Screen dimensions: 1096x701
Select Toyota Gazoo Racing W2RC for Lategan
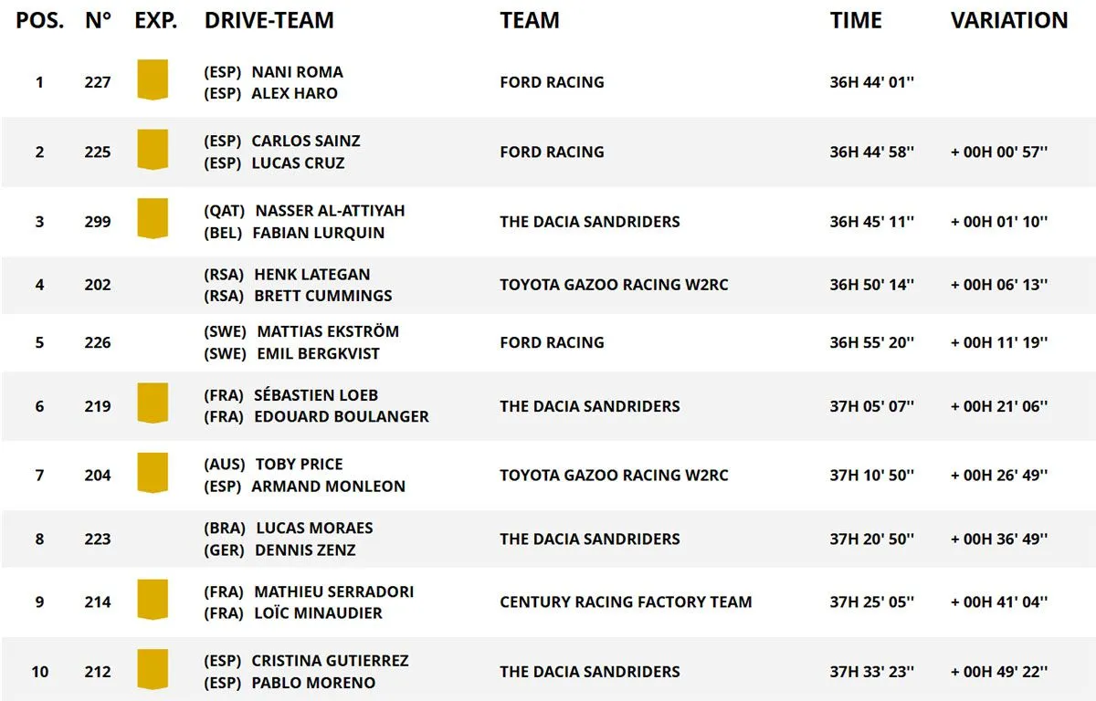(614, 285)
